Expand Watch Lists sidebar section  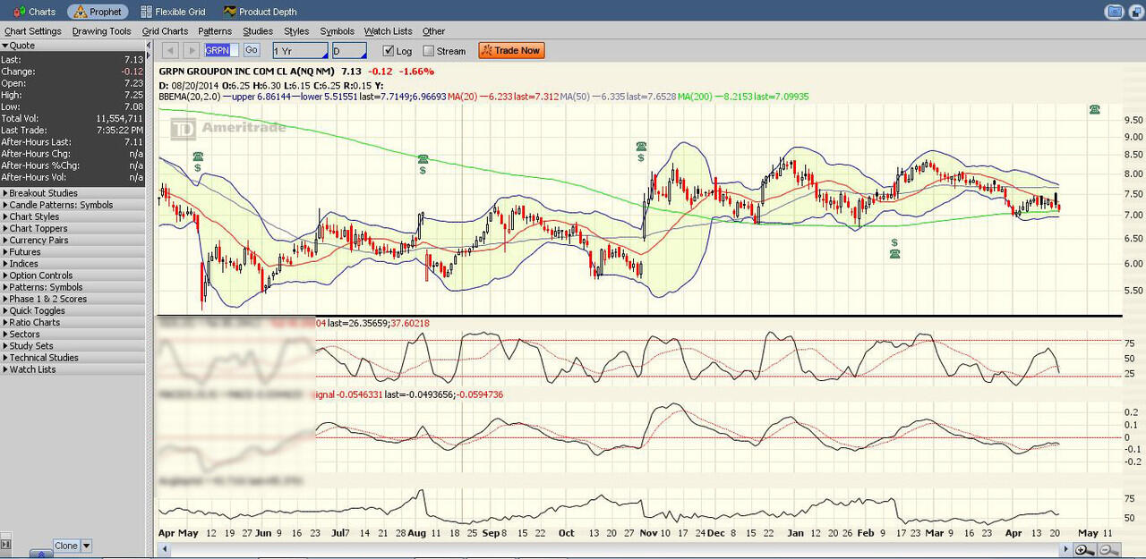pyautogui.click(x=73, y=369)
